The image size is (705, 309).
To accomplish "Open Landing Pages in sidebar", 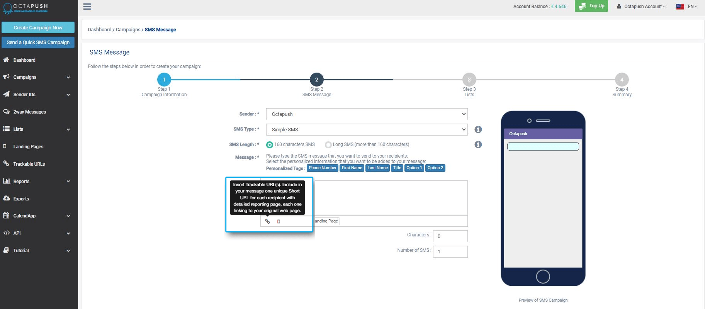I will coord(28,147).
